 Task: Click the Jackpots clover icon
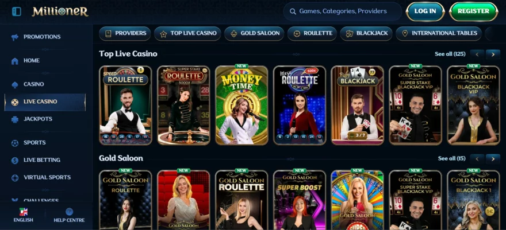pos(15,119)
